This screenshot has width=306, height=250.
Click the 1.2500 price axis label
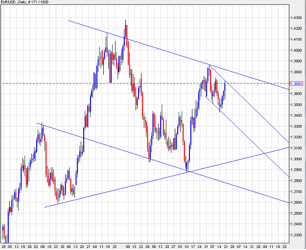[296, 213]
